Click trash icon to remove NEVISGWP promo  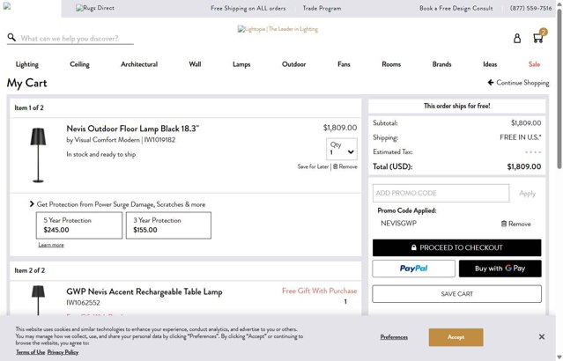coord(504,224)
